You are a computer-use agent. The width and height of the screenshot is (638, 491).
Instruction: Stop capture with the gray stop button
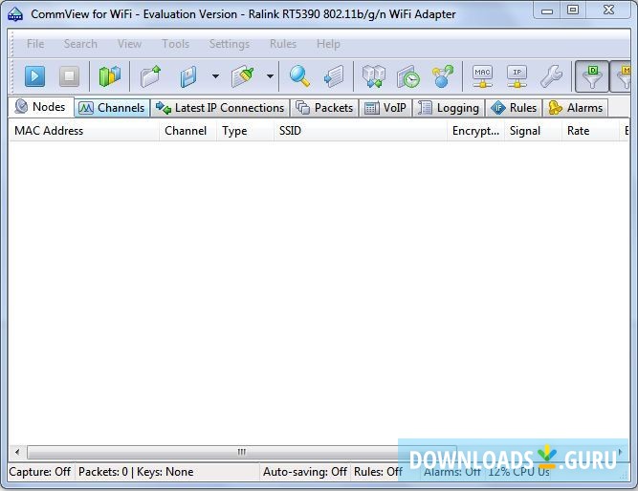[x=69, y=76]
